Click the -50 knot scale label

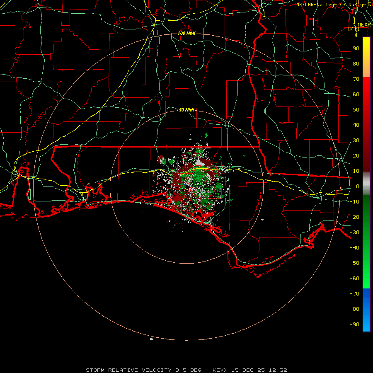[354, 263]
